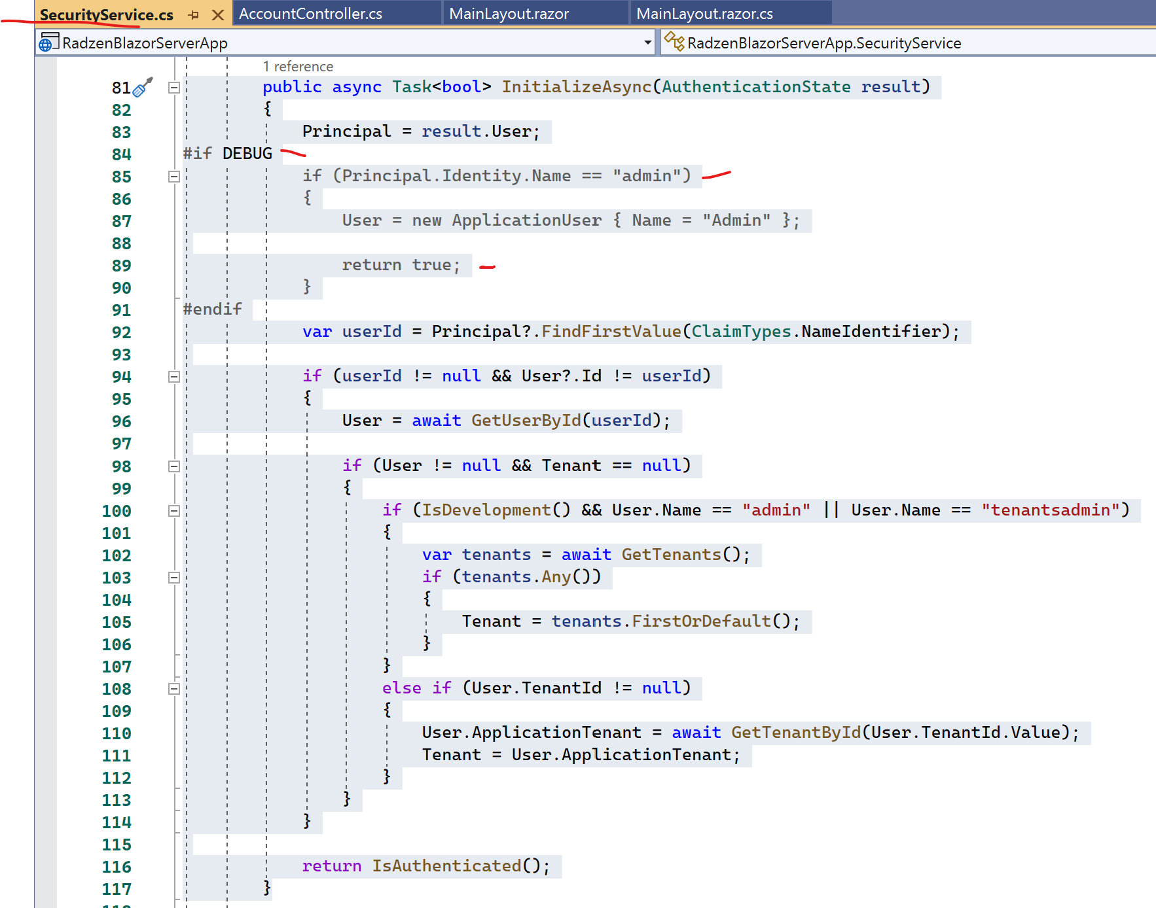Collapse the else if block at line 108

click(x=173, y=689)
